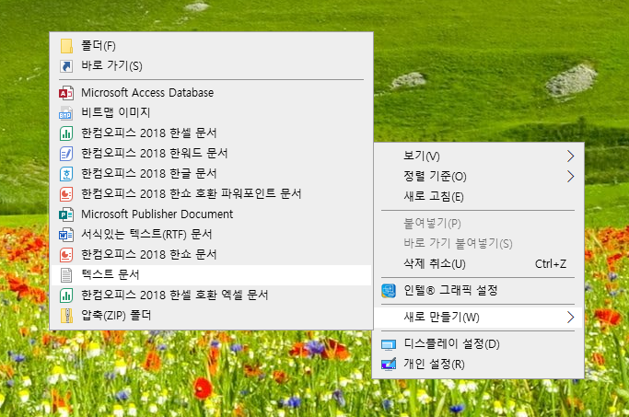The image size is (629, 417).
Task: Create a 한셀 호환 엑셀 문서
Action: point(212,295)
